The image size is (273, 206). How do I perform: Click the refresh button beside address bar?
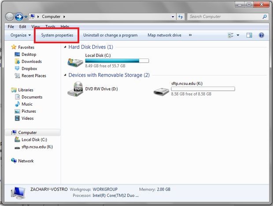[181, 17]
